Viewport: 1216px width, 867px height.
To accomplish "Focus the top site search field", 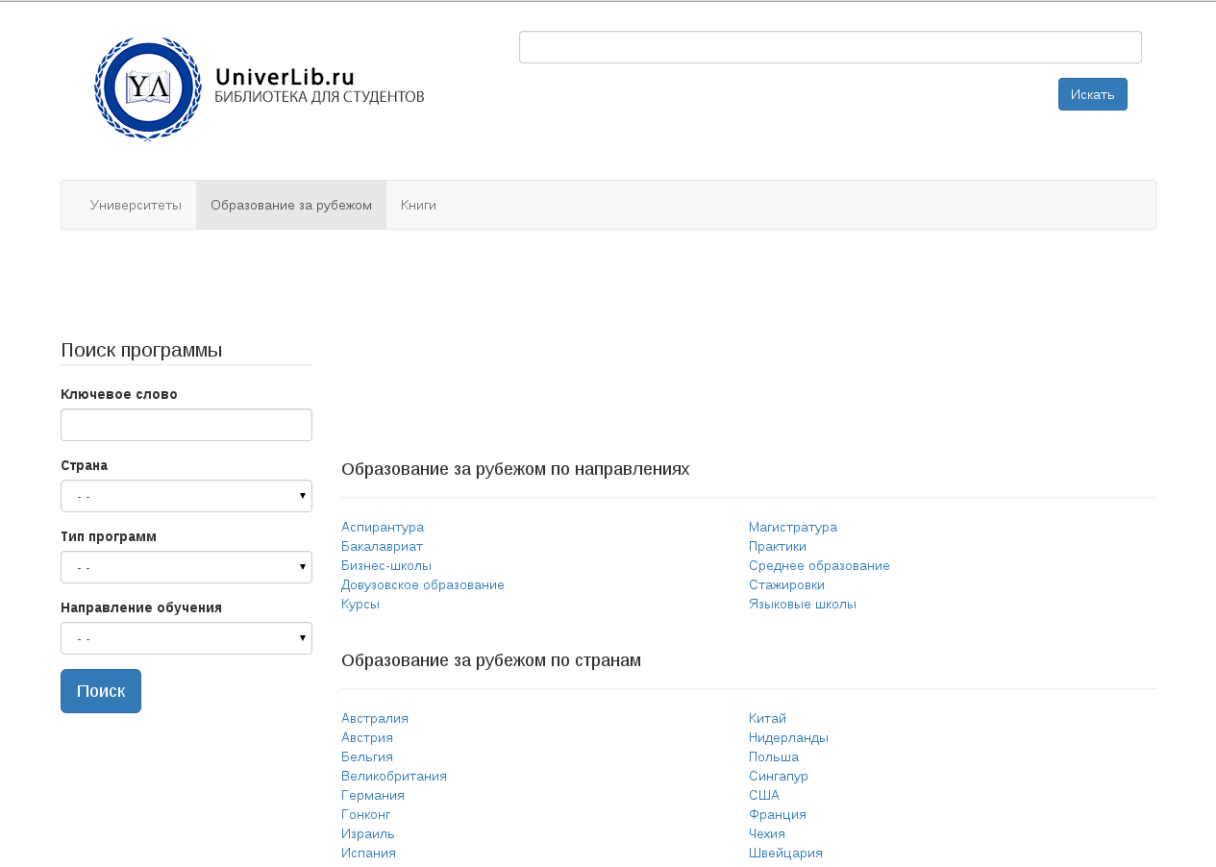I will click(831, 47).
